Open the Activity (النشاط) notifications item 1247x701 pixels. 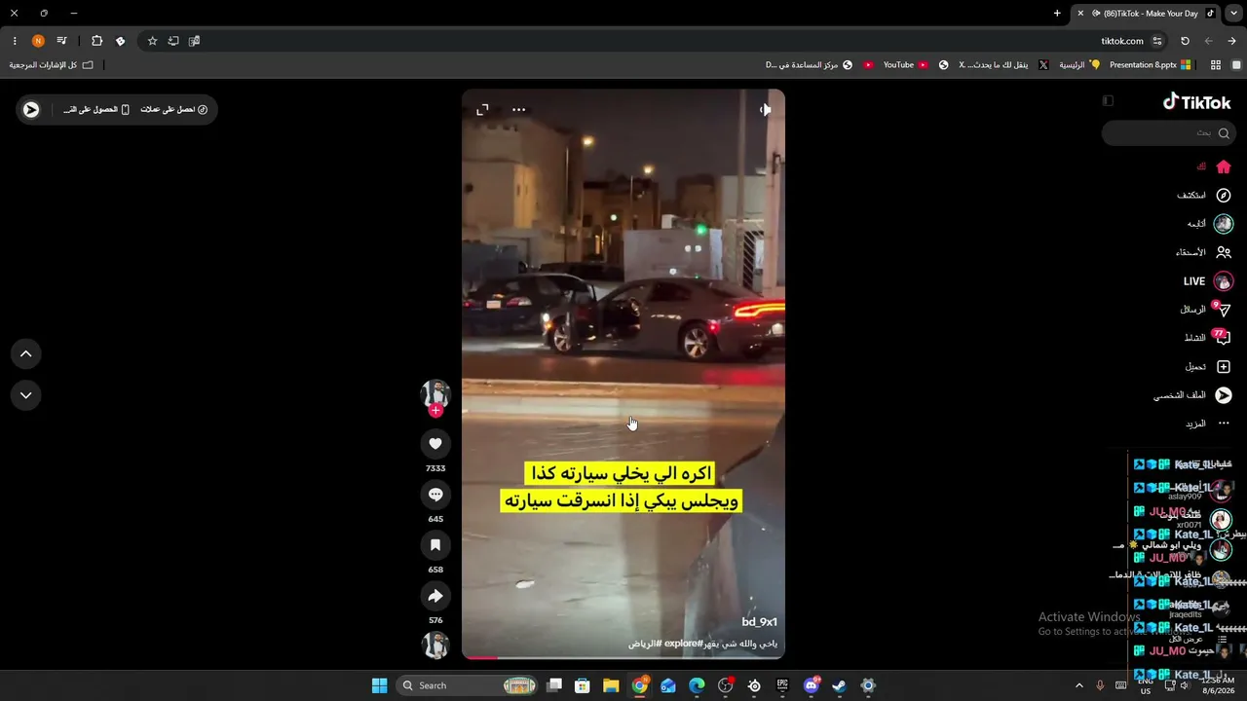click(1208, 338)
